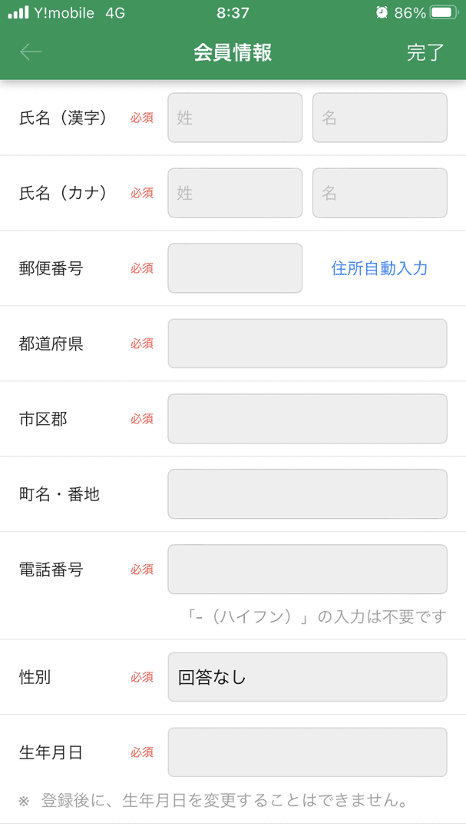The image size is (466, 830).
Task: Focus the 郵便番号 postal code field
Action: [x=234, y=268]
